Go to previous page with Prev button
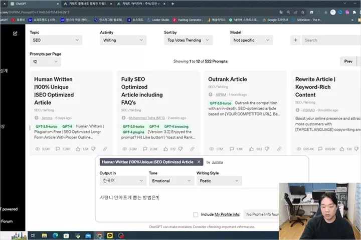This screenshot has height=240, width=361. 348,61
